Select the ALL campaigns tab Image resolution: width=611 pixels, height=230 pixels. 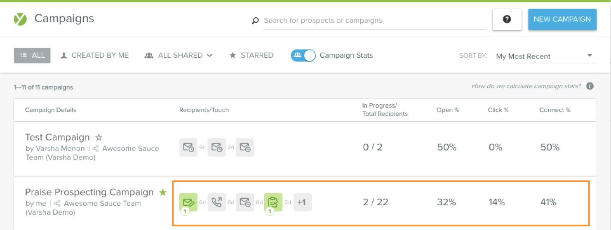pos(32,55)
